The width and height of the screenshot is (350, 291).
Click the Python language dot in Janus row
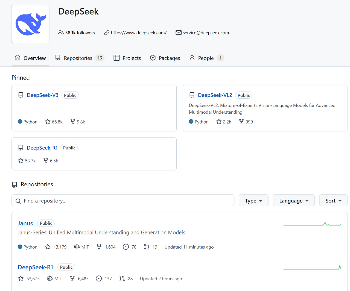pos(20,247)
